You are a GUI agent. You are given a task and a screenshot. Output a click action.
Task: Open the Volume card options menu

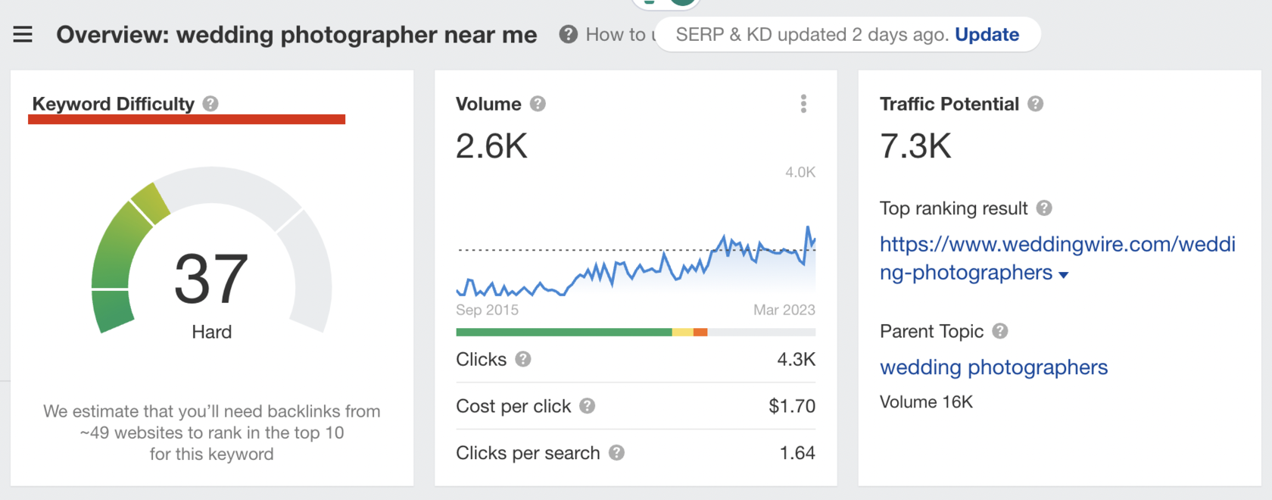coord(803,104)
